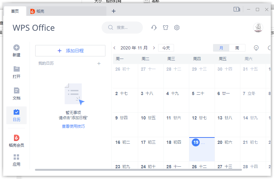
Task: Select greyed date 30 十四 in top row
Action: [227, 76]
